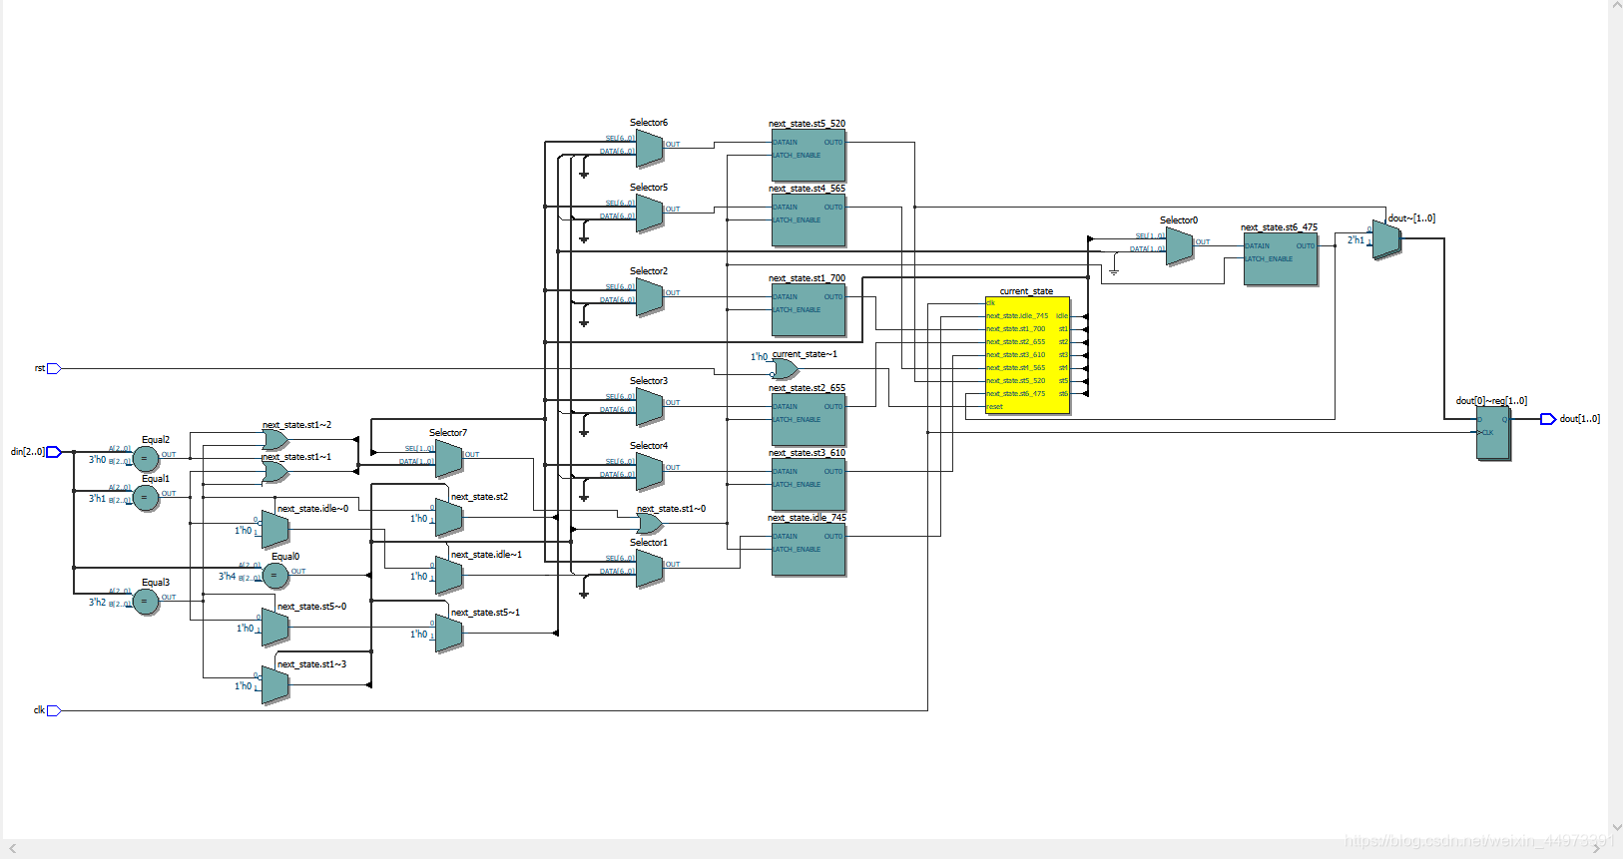Select the next_state.st2_655 latch block
1623x859 pixels.
[809, 419]
